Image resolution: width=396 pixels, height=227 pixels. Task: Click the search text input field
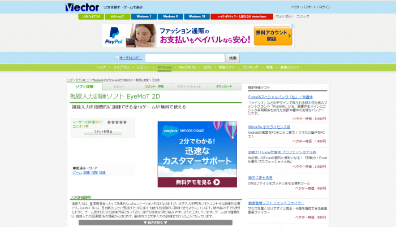[x=184, y=58]
